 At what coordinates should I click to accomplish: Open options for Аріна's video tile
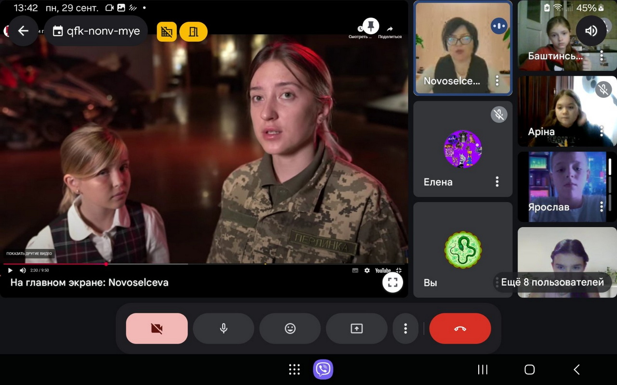point(601,131)
